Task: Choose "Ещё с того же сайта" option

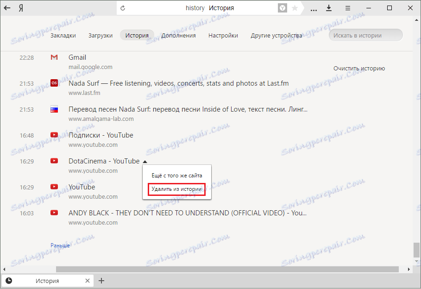Action: pos(176,176)
